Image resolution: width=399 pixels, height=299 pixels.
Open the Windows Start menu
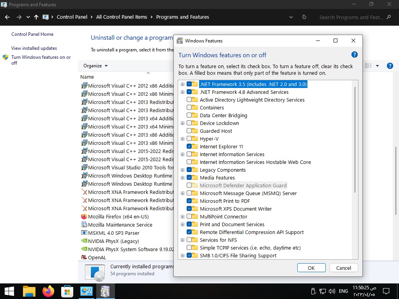9,291
